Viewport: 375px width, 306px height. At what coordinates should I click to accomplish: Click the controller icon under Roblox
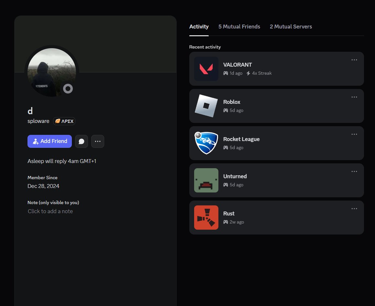[226, 110]
